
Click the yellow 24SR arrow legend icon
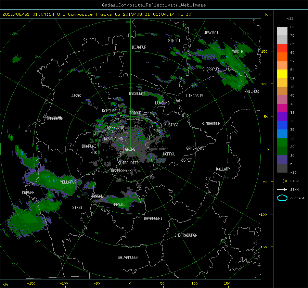pos(282,181)
